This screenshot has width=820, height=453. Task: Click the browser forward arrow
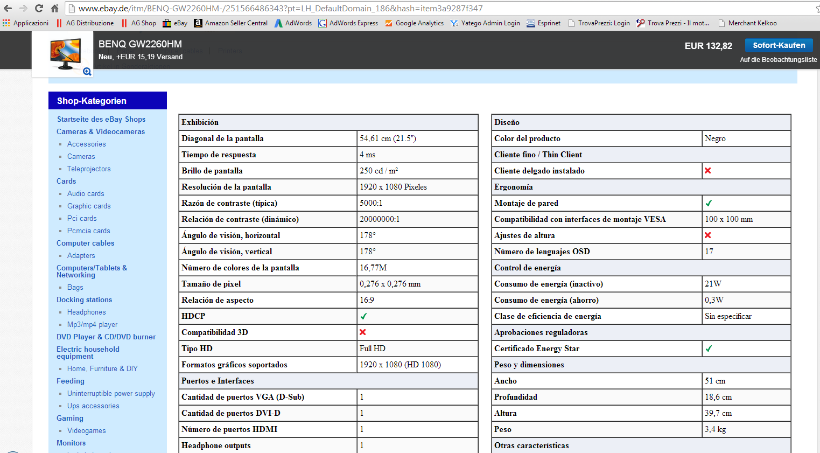coord(23,8)
